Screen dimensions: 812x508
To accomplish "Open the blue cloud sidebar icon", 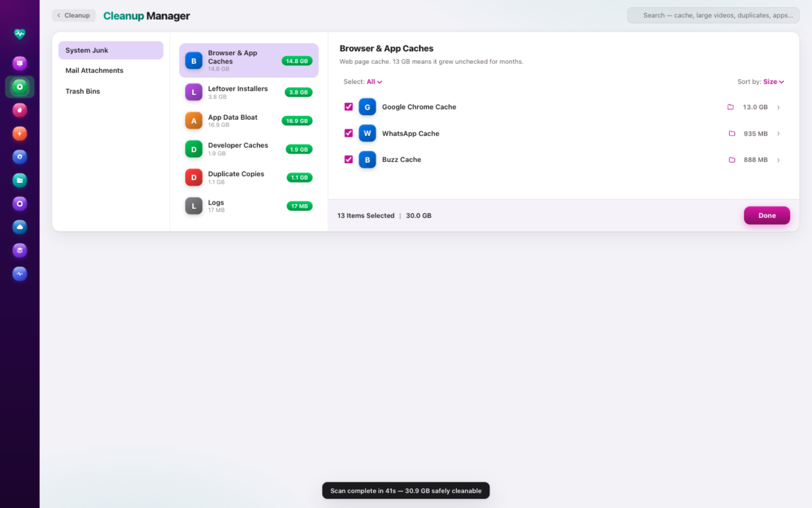I will pos(20,227).
